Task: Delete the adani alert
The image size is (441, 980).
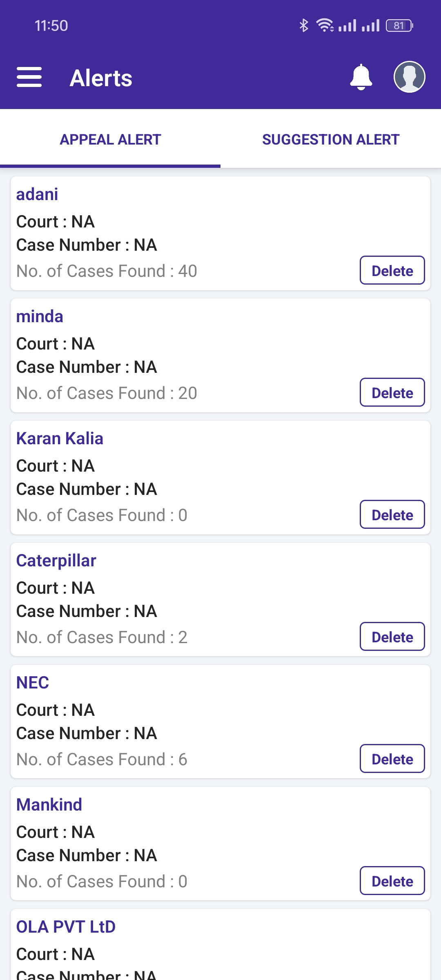Action: (392, 270)
